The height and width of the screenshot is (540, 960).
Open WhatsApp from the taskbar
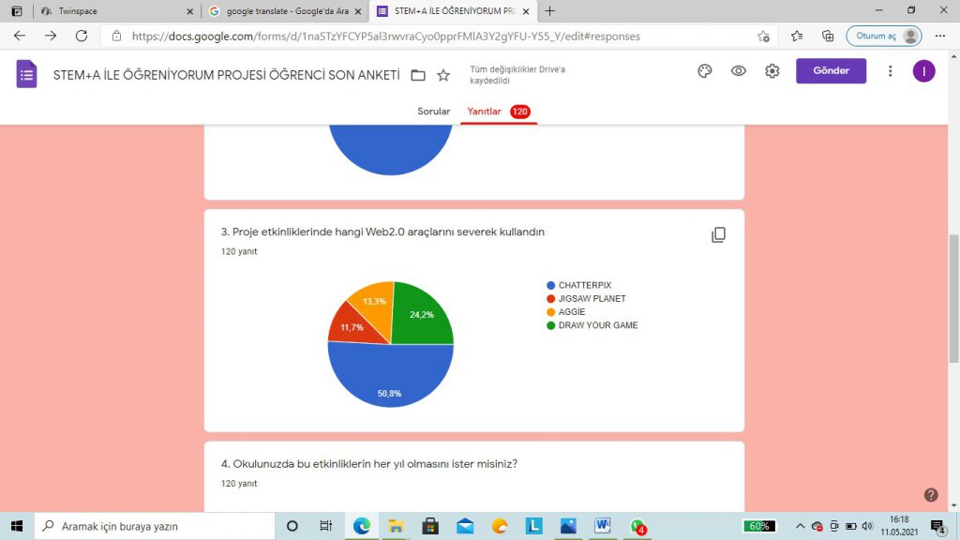[x=637, y=526]
